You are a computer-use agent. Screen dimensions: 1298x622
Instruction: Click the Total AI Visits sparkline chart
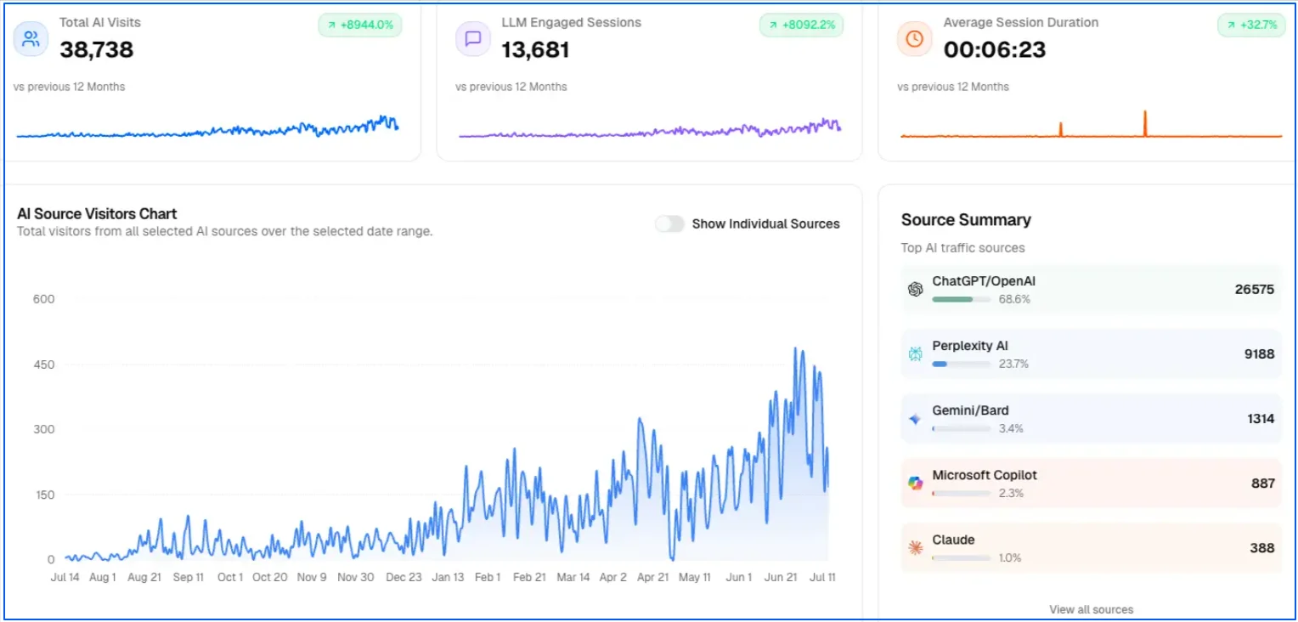tap(207, 127)
